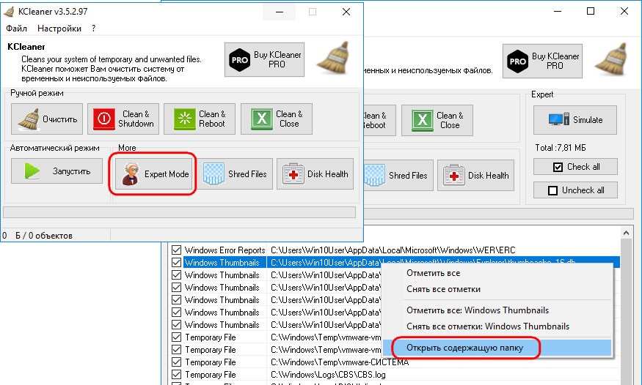Choose Отметить все in context menu
The width and height of the screenshot is (642, 385).
(x=497, y=273)
